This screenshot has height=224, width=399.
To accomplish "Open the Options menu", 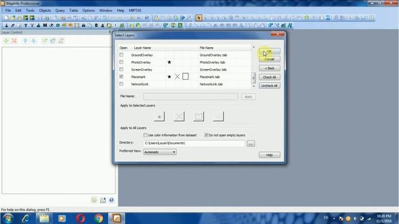I will click(89, 11).
